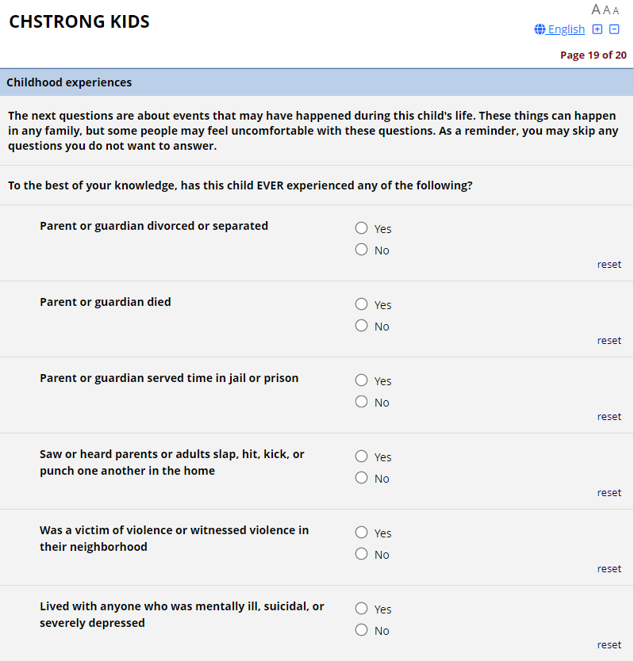Reset the divorced or separated answer

[x=609, y=265]
